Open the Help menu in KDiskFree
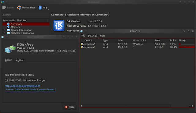Image resolution: width=196 pixels, height=113 pixels. pyautogui.click(x=102, y=36)
